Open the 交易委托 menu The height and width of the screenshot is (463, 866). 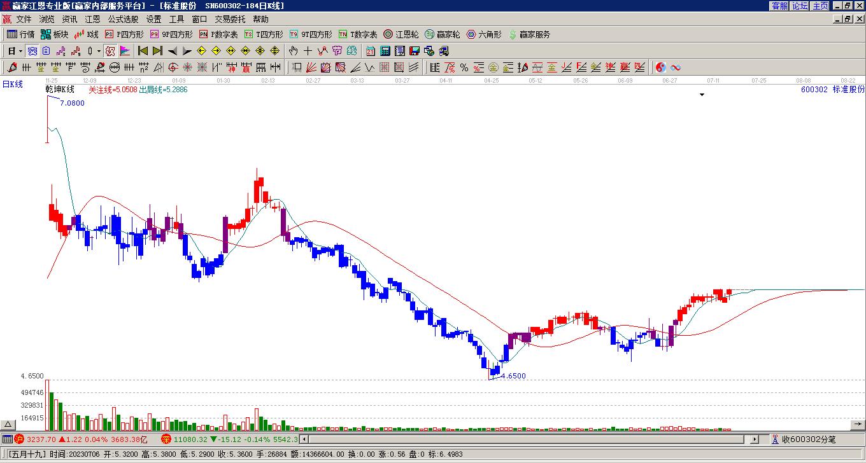(230, 20)
